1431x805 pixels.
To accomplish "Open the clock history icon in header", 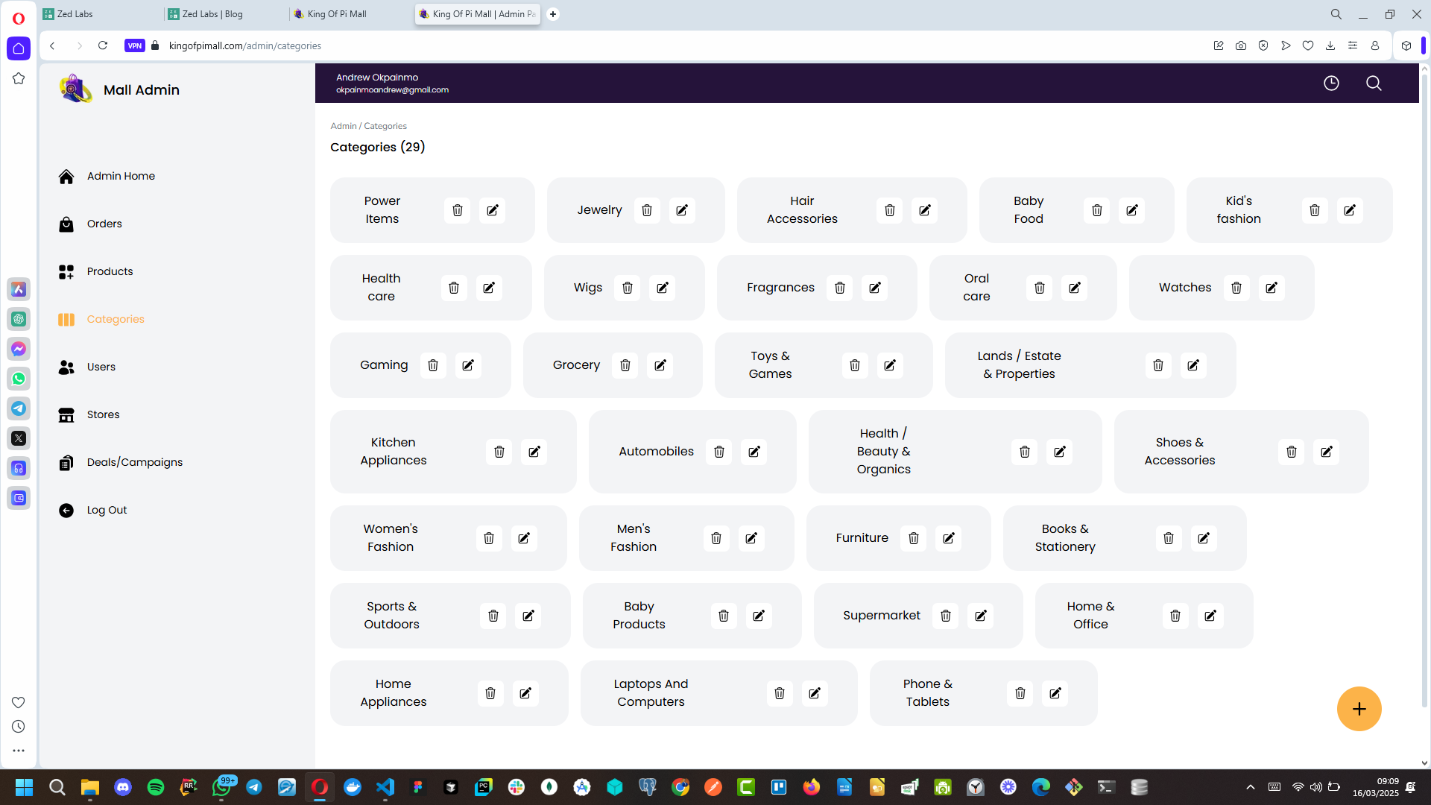I will pyautogui.click(x=1331, y=83).
